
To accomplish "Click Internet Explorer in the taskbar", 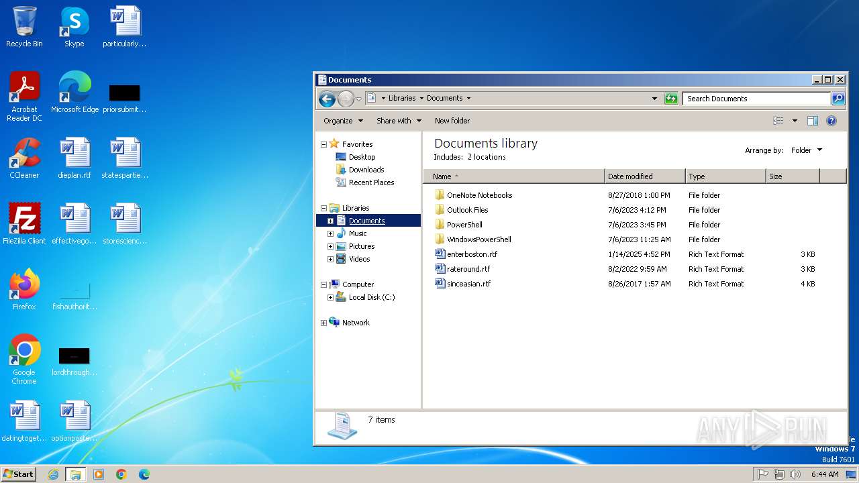I will tap(54, 474).
